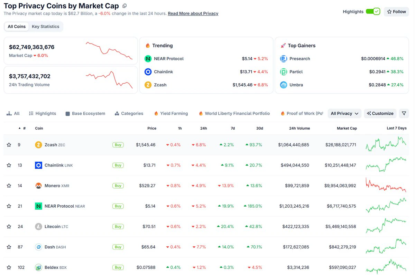Open Presearch in Top Gainers
This screenshot has width=415, height=275.
click(300, 59)
